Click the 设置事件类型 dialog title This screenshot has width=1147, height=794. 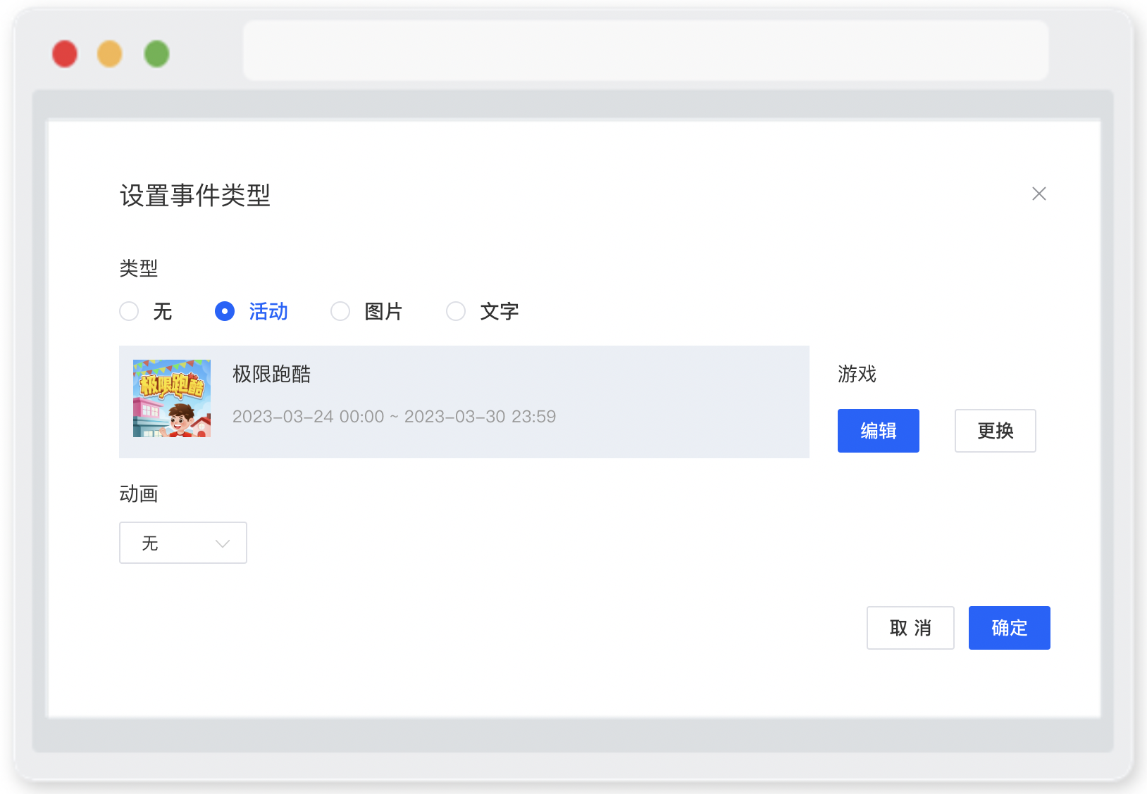click(x=195, y=196)
